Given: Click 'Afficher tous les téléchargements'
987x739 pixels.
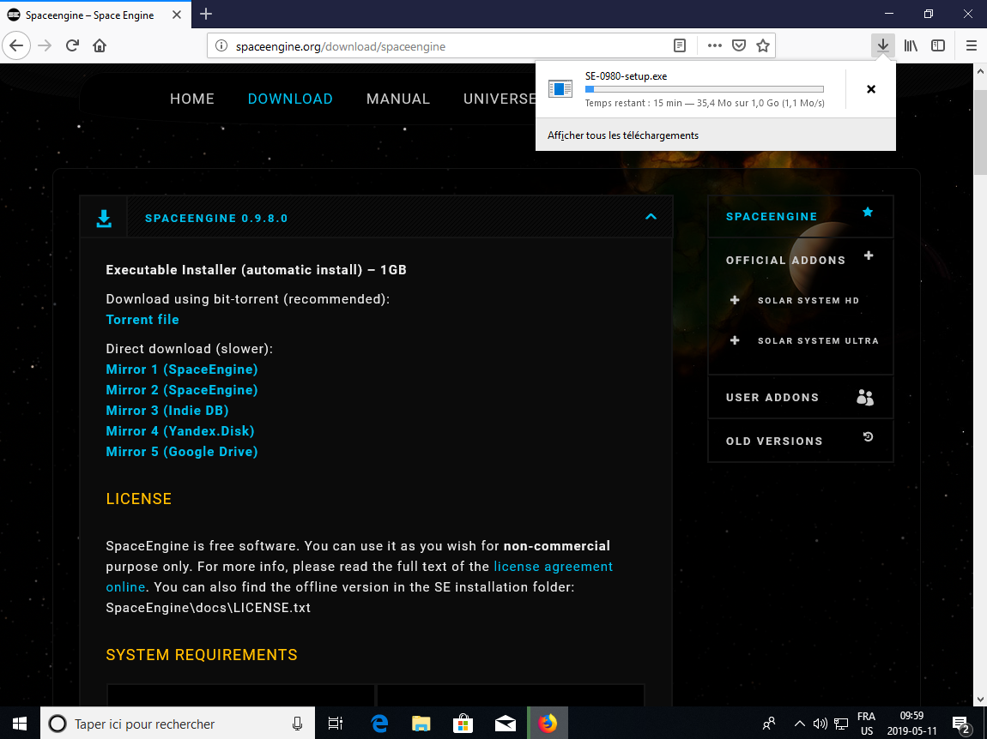Looking at the screenshot, I should pos(623,135).
